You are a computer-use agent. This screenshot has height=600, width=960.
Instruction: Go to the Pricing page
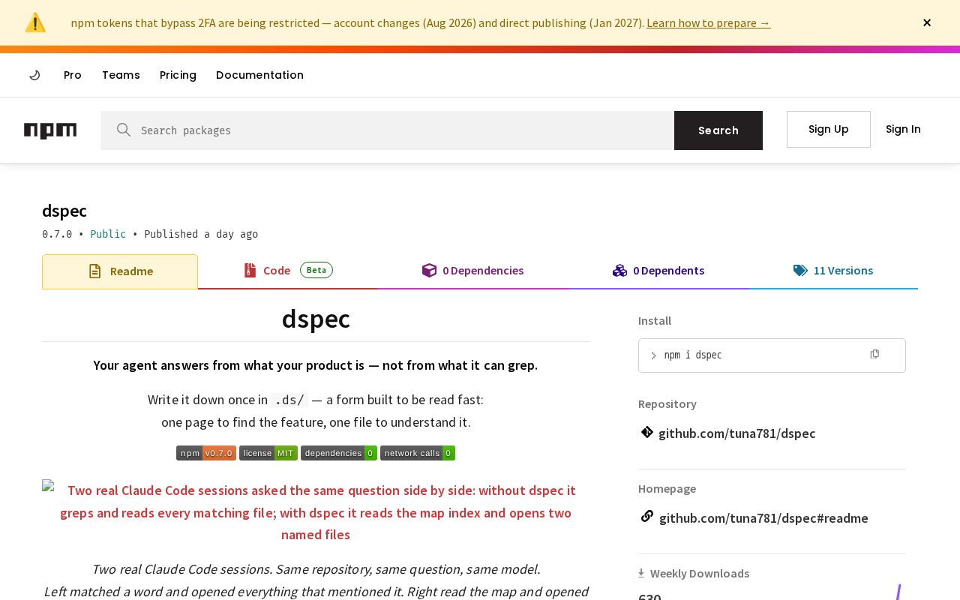[x=178, y=75]
